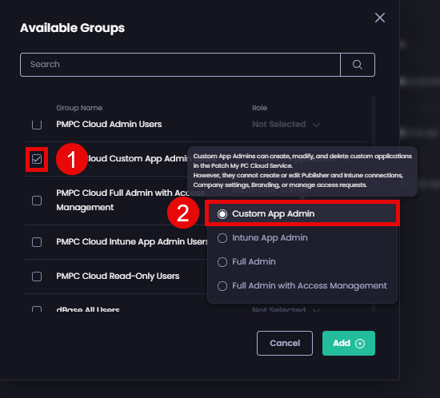
Task: Select the Custom App Admin role
Action: click(302, 214)
